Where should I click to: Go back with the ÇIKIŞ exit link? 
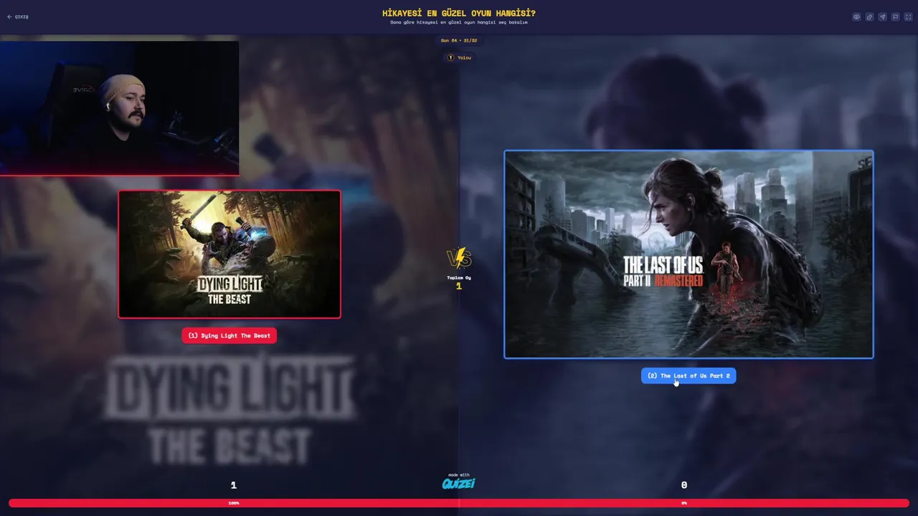click(x=18, y=16)
